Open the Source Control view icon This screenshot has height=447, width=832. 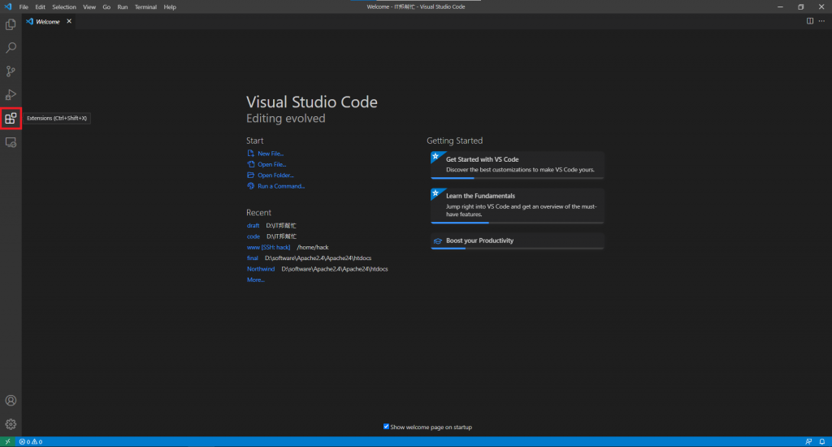(11, 72)
